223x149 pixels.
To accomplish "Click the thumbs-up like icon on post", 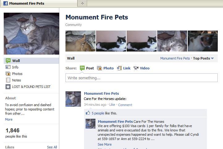I will click(x=88, y=113).
